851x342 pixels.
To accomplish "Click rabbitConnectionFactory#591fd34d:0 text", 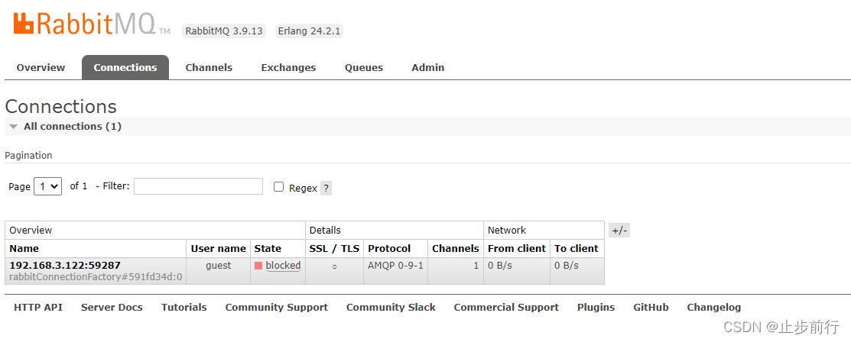I will 96,277.
